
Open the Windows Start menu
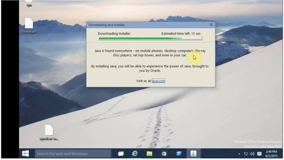[x=25, y=153]
